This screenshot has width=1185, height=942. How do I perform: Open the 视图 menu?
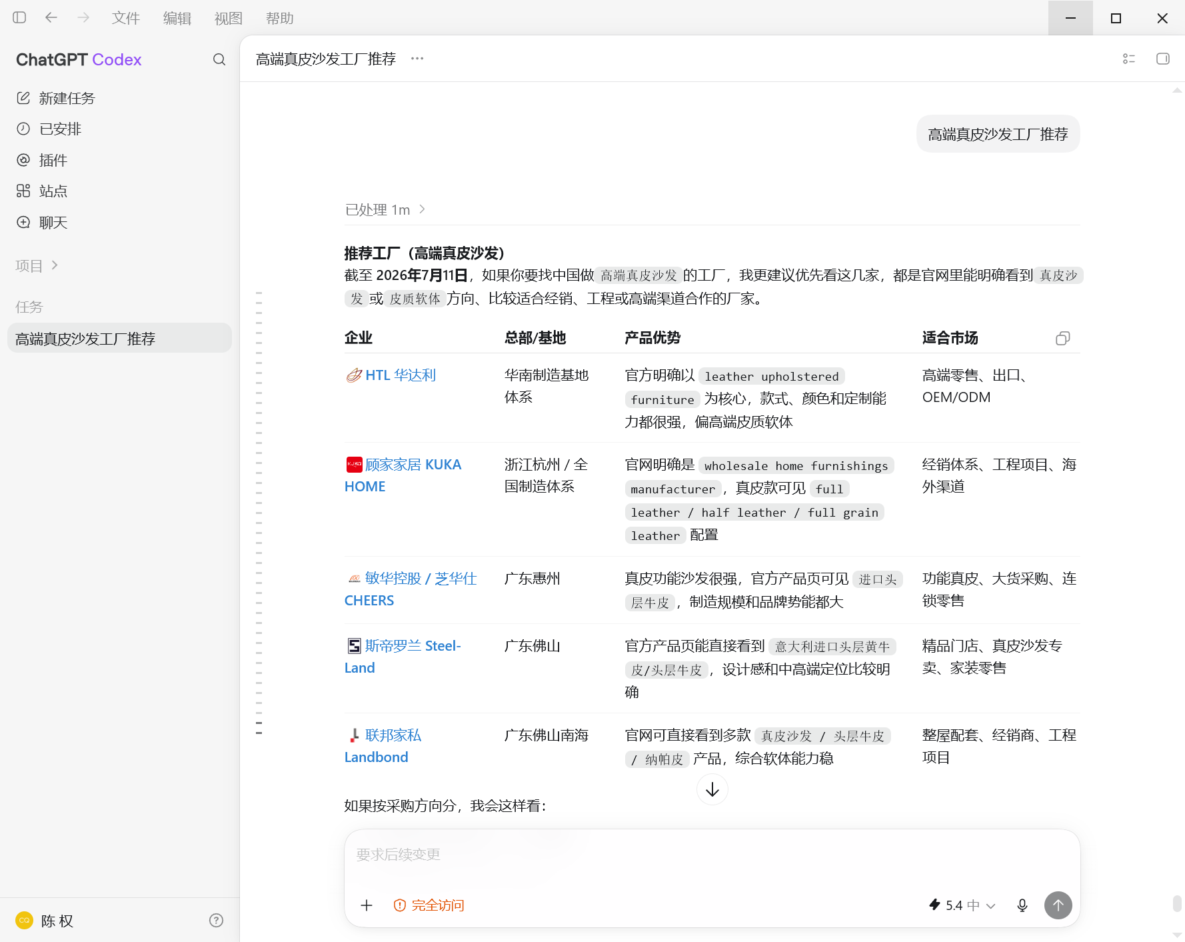(229, 18)
